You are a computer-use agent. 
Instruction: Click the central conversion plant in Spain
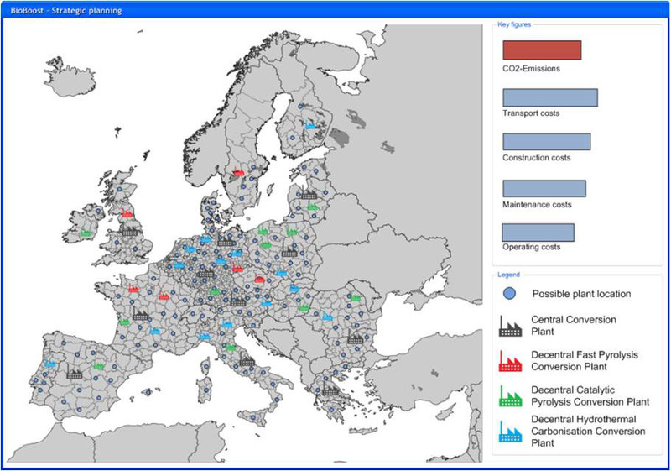(74, 373)
